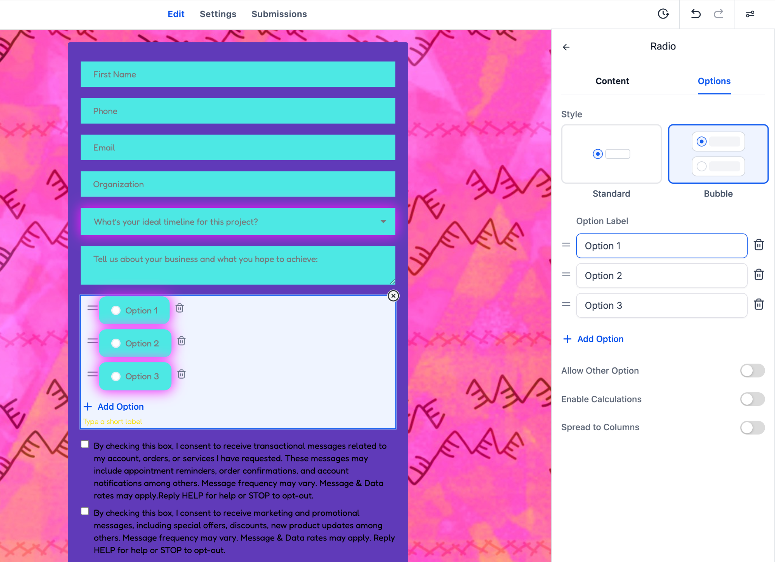Viewport: 775px width, 562px height.
Task: Choose the Standard radio style card
Action: pyautogui.click(x=611, y=154)
